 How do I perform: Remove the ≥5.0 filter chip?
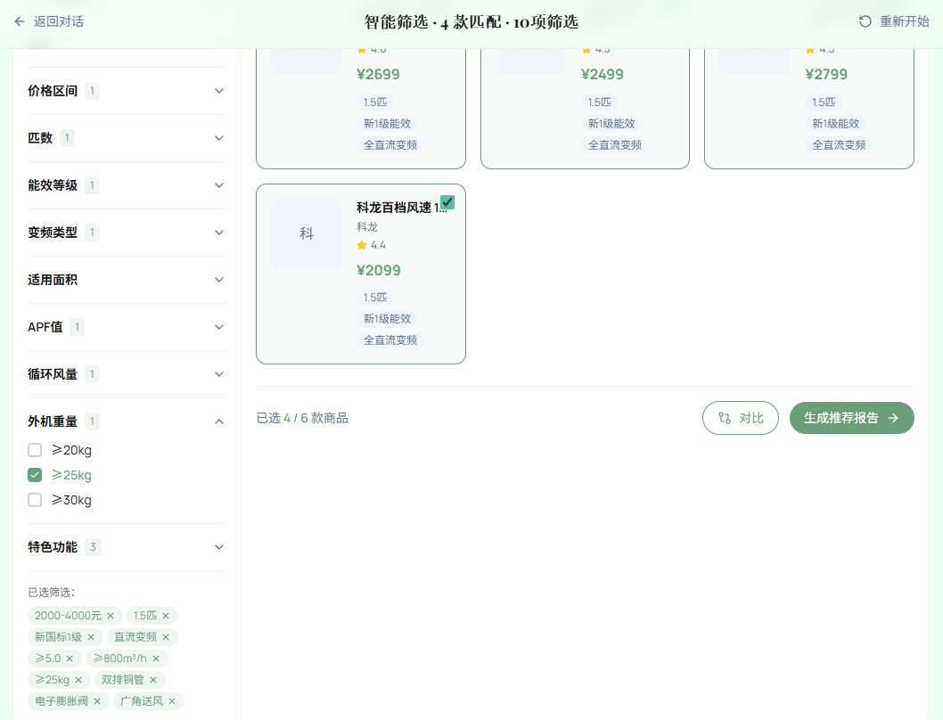[x=70, y=658]
